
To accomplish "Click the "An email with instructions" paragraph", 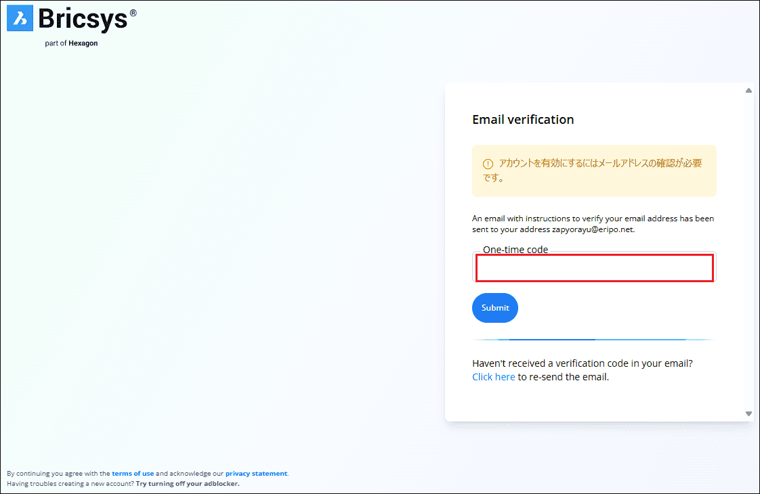I will [x=593, y=219].
